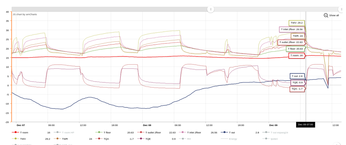Click the TQE legend marker

pos(140,139)
